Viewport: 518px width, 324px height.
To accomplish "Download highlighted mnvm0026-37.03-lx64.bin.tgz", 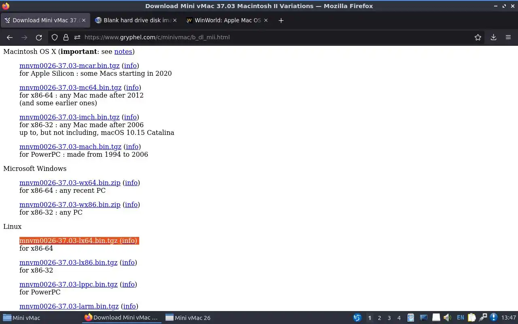I will click(x=68, y=241).
